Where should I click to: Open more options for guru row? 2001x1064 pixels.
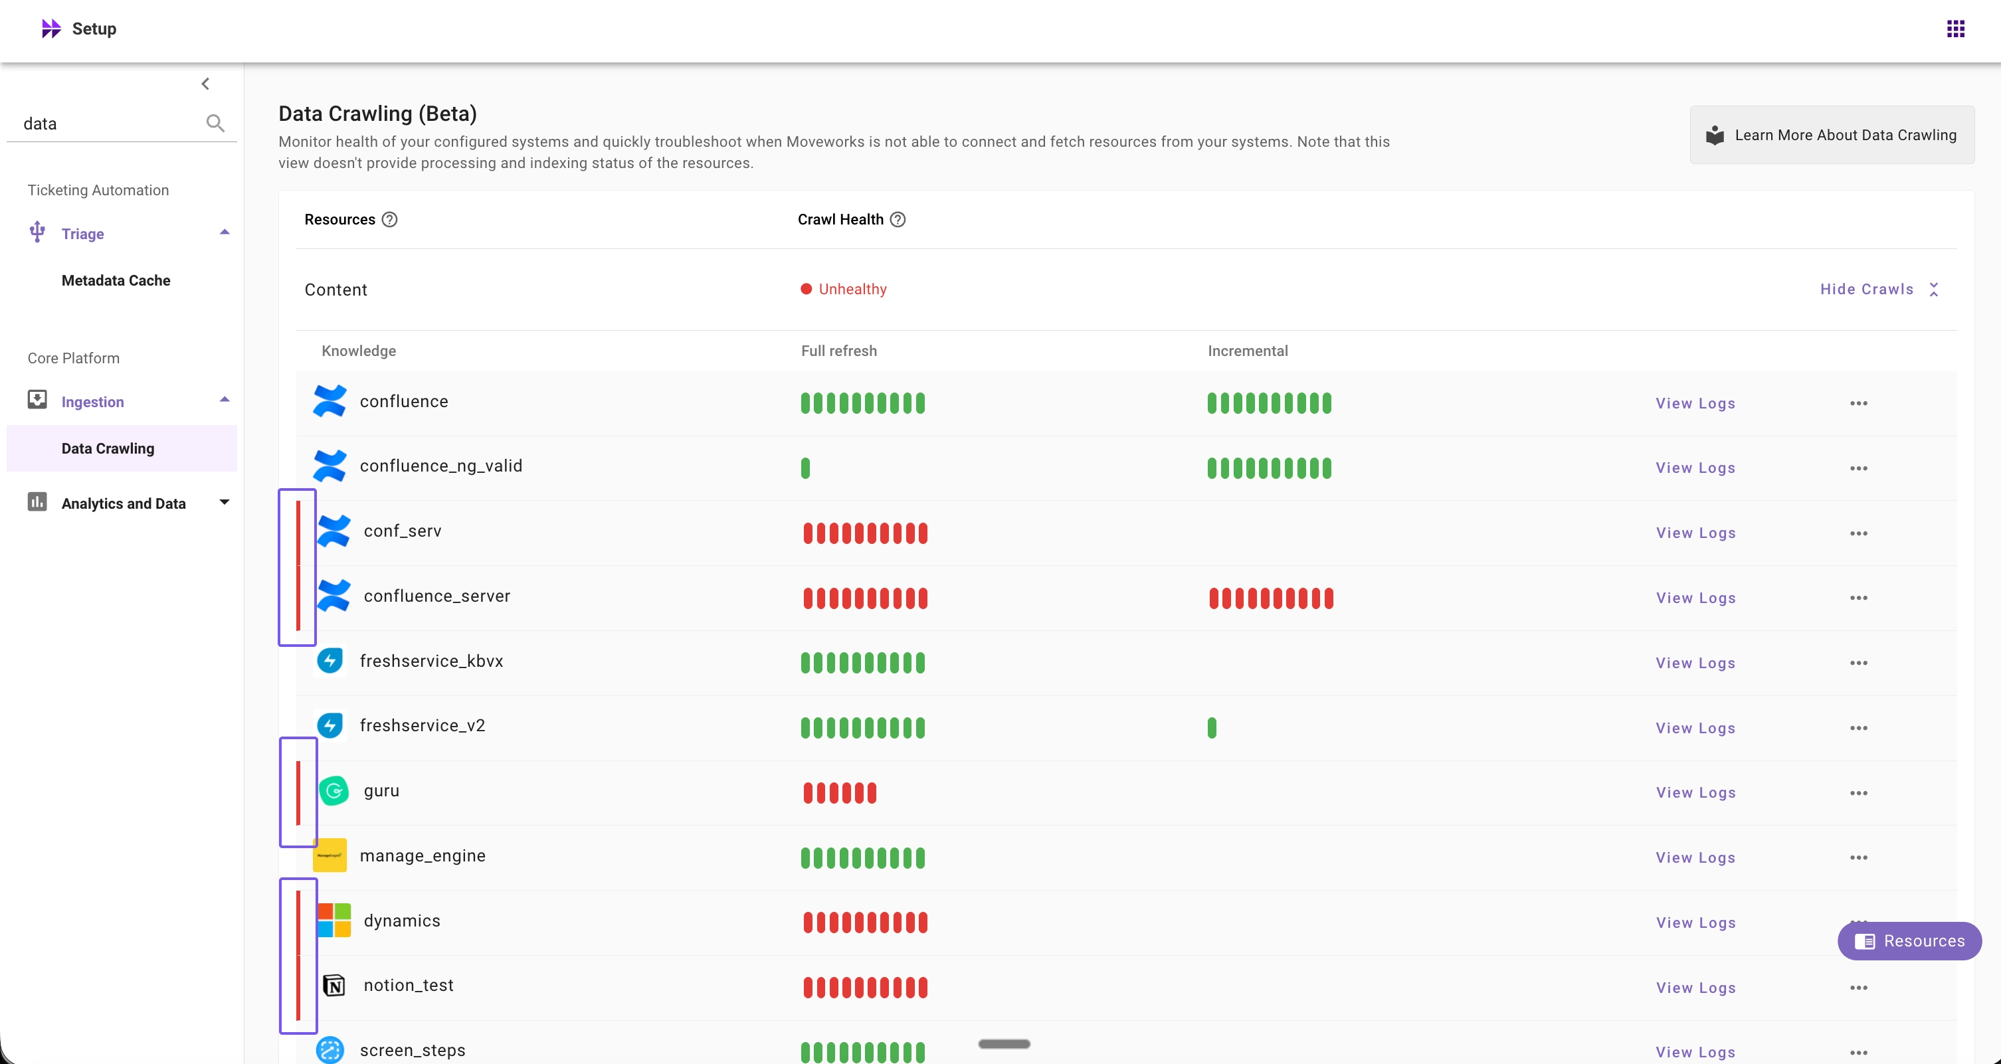[1858, 793]
